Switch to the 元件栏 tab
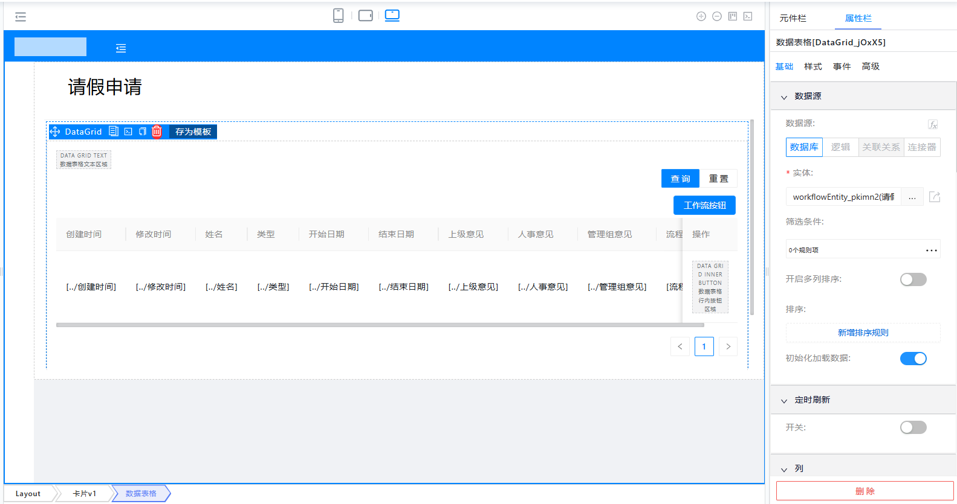Image resolution: width=957 pixels, height=504 pixels. [x=793, y=18]
